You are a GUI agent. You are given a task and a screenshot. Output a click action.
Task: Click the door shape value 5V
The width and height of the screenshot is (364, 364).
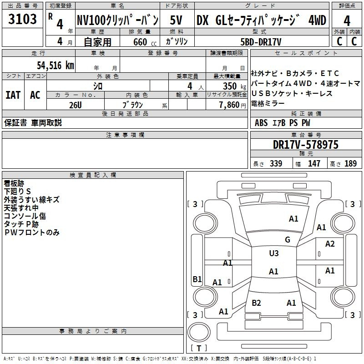[x=176, y=20]
